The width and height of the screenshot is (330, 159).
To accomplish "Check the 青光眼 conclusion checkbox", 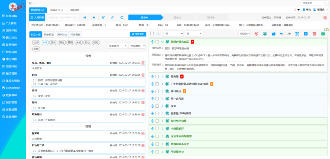I will pyautogui.click(x=157, y=77).
